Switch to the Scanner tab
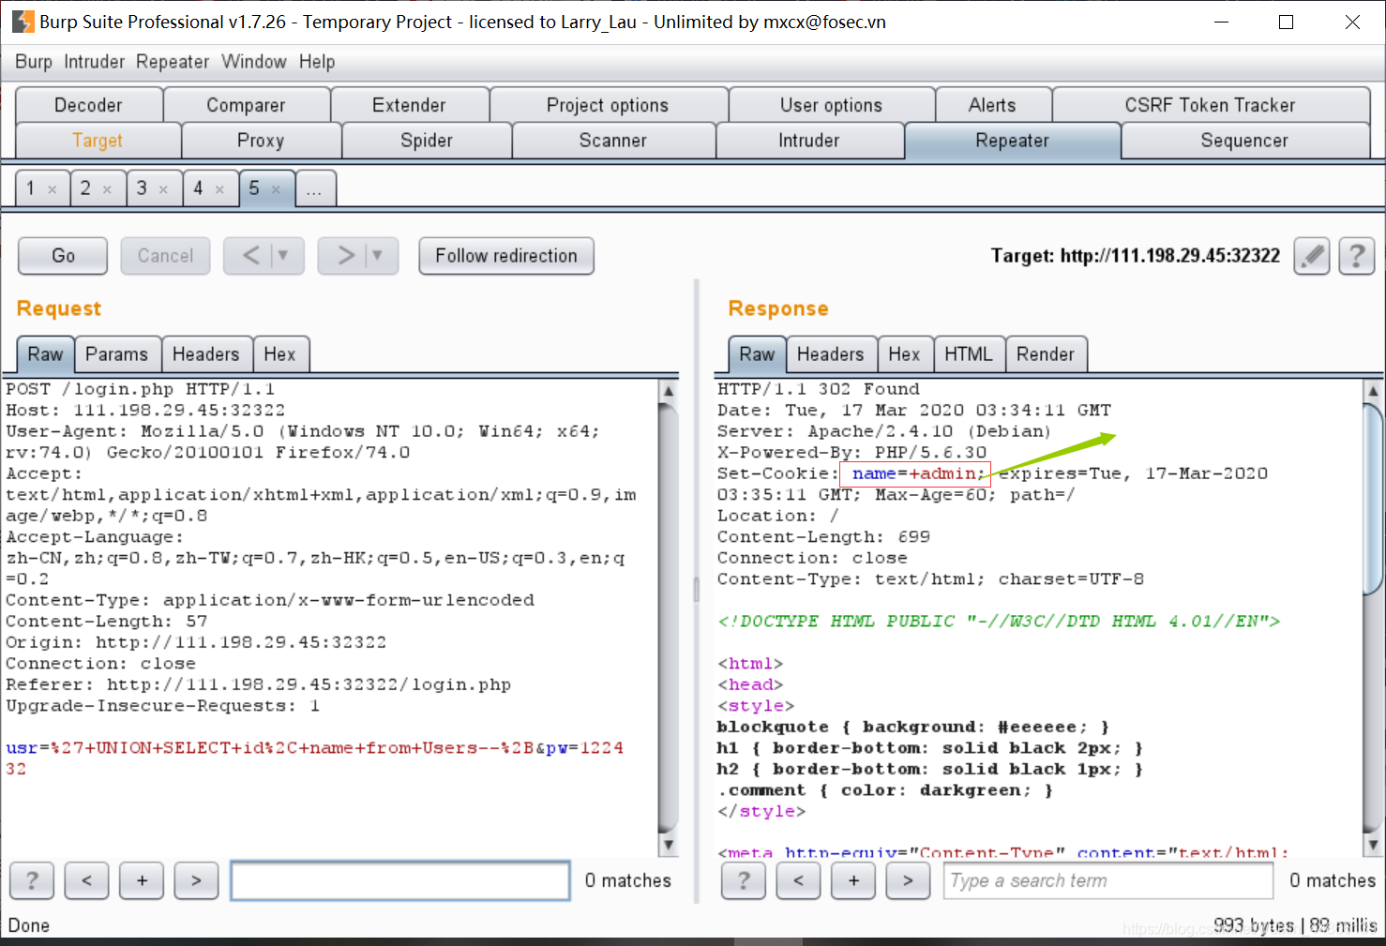Image resolution: width=1386 pixels, height=946 pixels. click(614, 141)
